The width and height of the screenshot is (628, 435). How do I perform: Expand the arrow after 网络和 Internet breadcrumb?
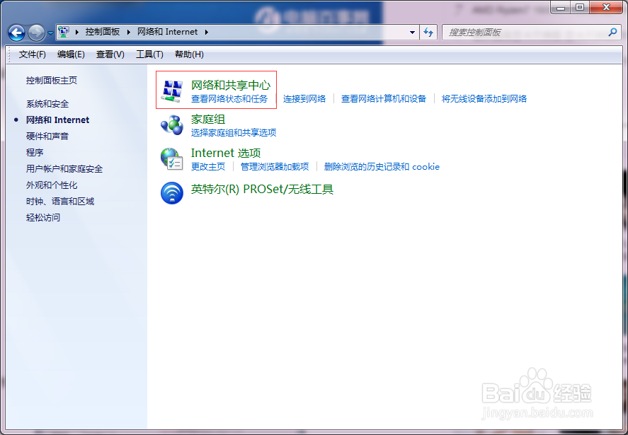pos(206,32)
